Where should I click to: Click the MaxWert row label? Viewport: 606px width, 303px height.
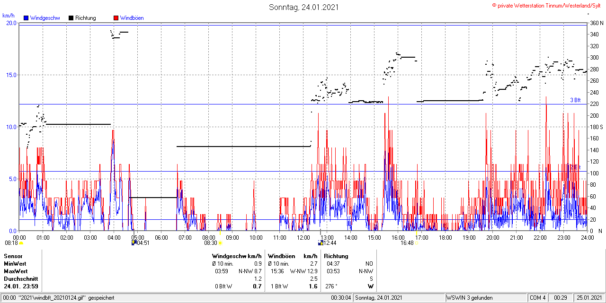(x=16, y=271)
